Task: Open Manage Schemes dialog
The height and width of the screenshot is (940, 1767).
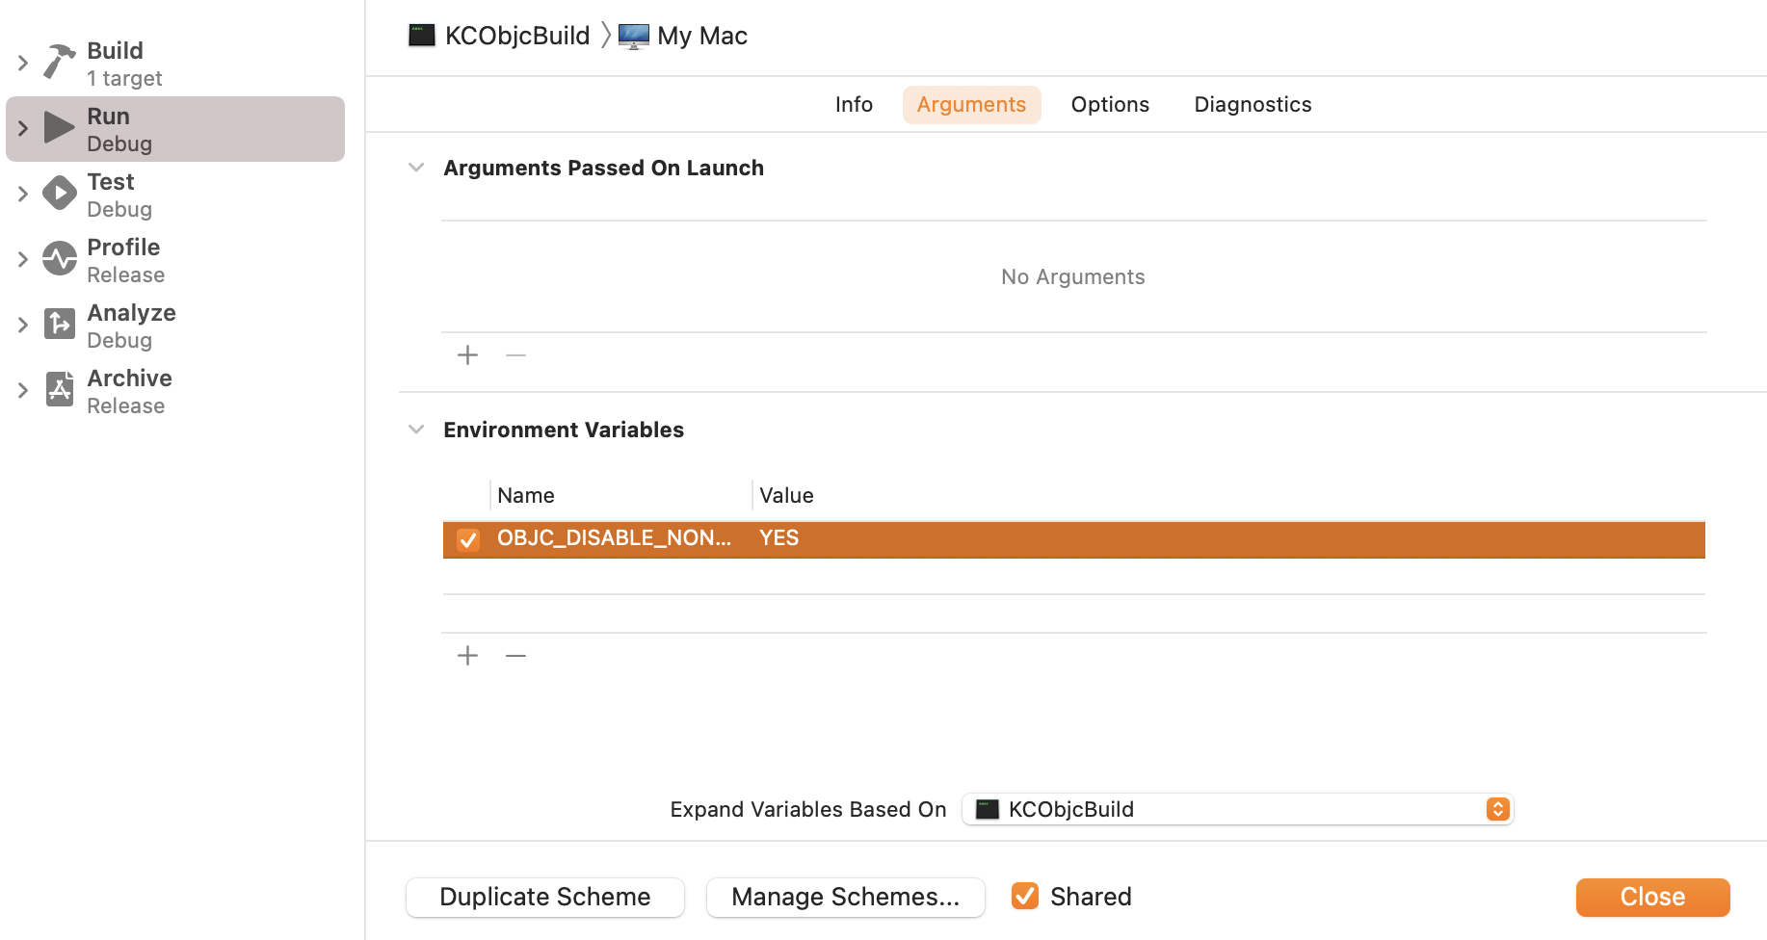Action: (845, 897)
